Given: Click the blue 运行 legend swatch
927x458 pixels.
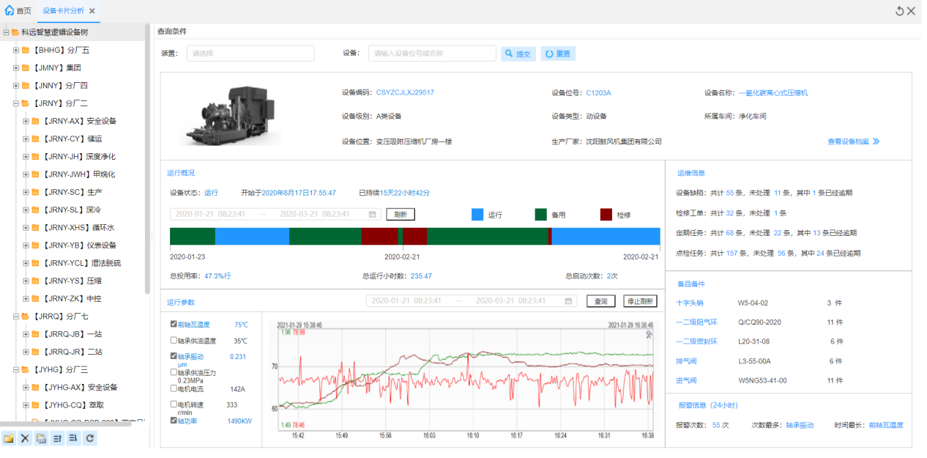Looking at the screenshot, I should click(477, 215).
